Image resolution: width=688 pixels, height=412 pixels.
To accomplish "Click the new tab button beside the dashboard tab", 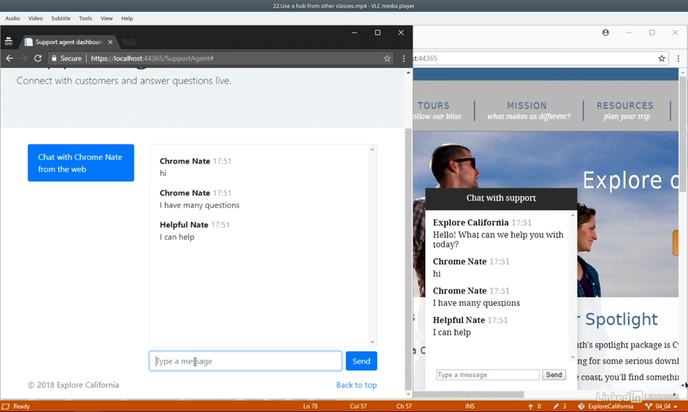I will point(129,43).
